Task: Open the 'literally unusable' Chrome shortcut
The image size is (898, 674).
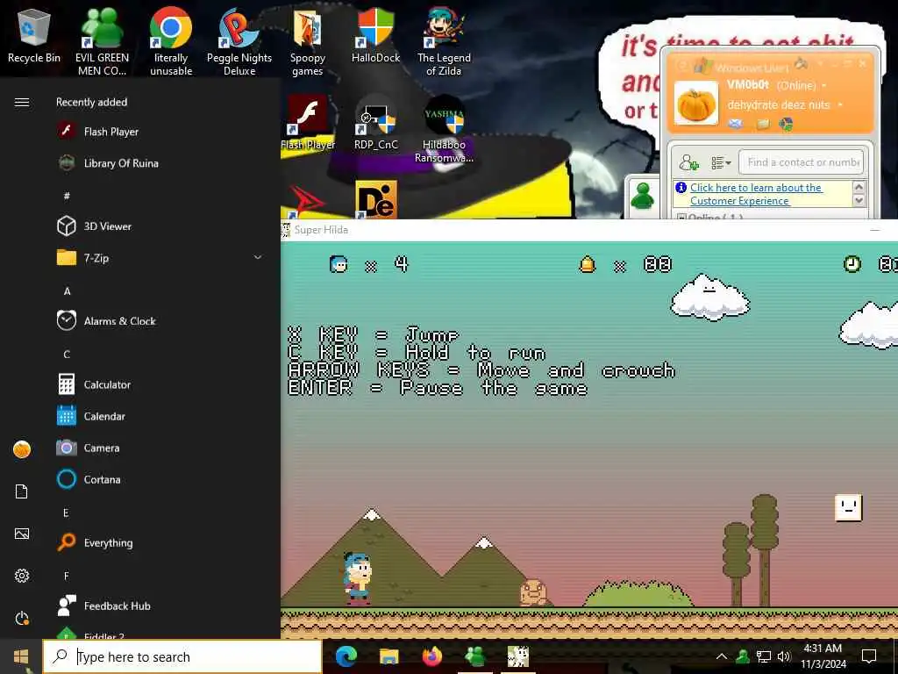Action: click(171, 41)
